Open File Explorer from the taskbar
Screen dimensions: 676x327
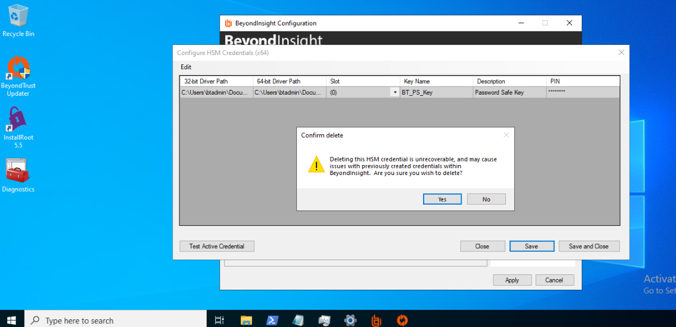[246, 320]
